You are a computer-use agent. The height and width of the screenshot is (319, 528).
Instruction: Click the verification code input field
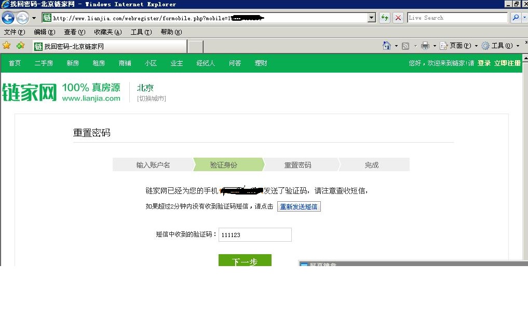tap(255, 234)
